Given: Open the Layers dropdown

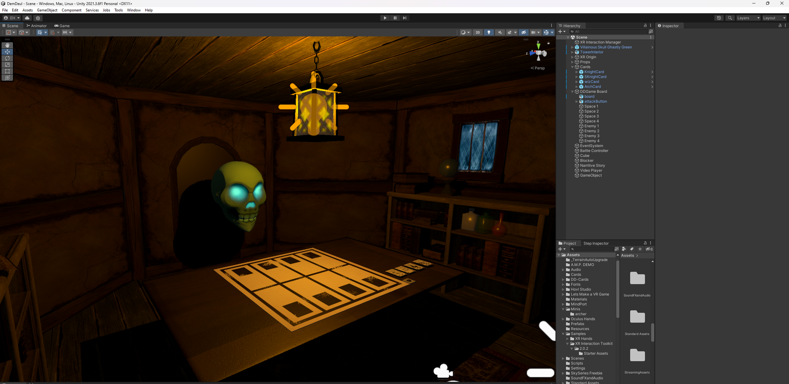Looking at the screenshot, I should click(748, 18).
